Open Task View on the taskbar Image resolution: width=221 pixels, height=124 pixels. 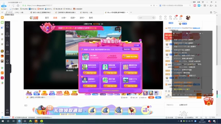(14, 121)
